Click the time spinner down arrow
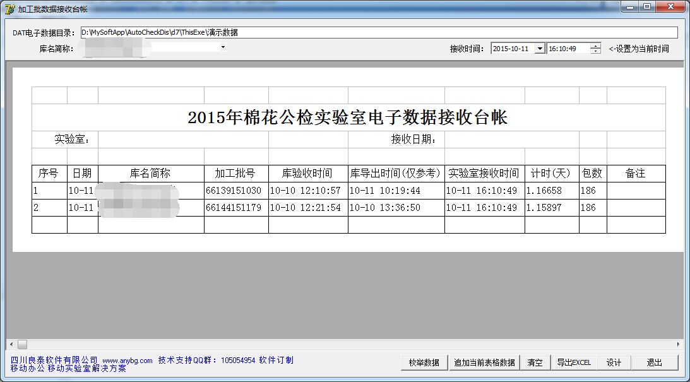690x382 pixels. click(595, 51)
